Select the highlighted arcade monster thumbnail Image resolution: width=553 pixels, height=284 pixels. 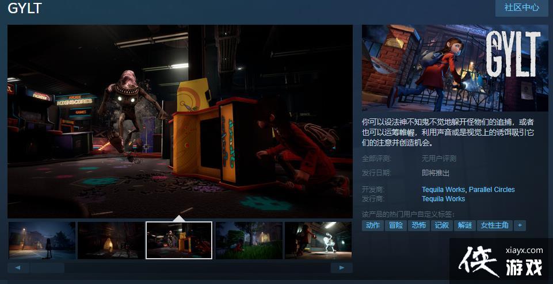tap(179, 240)
